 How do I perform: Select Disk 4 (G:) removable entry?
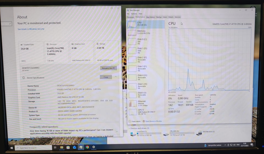(x=146, y=77)
